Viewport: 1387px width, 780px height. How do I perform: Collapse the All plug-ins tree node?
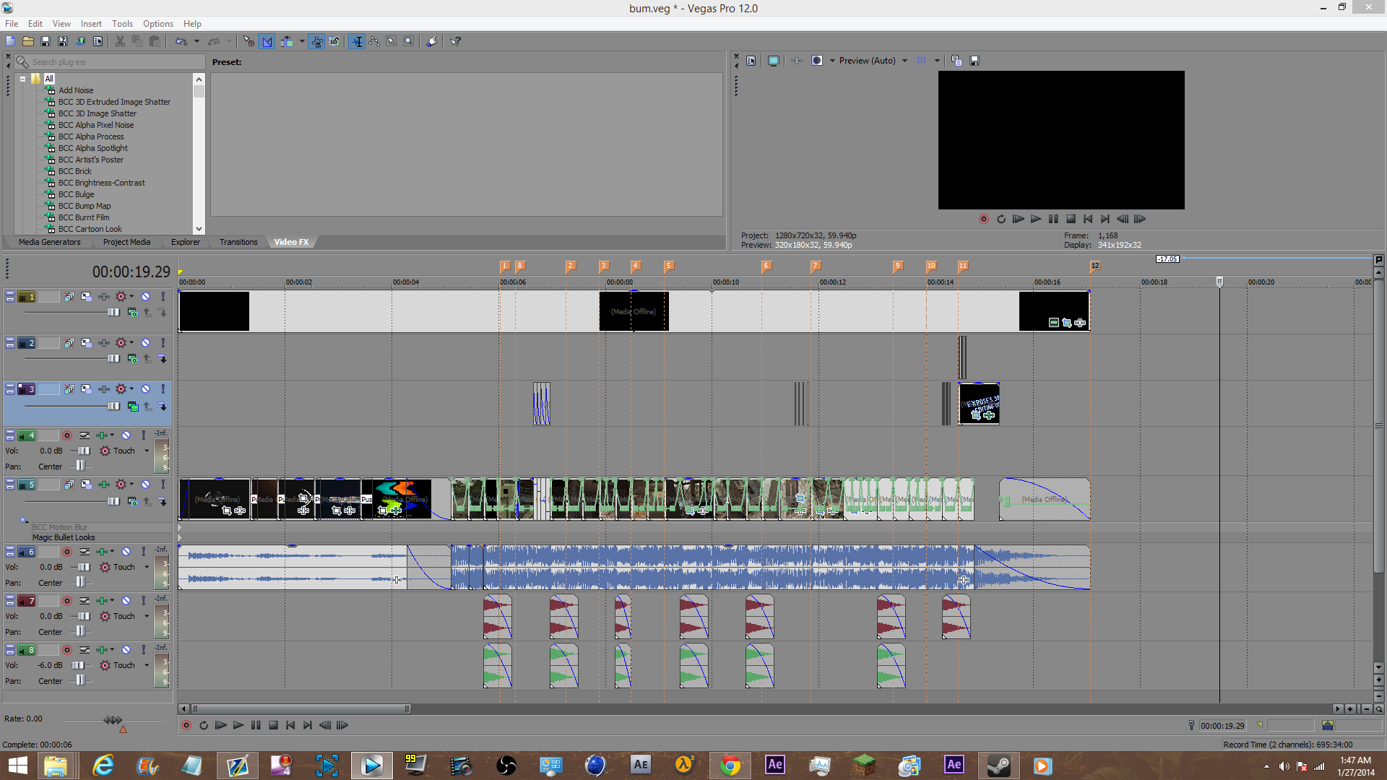22,79
